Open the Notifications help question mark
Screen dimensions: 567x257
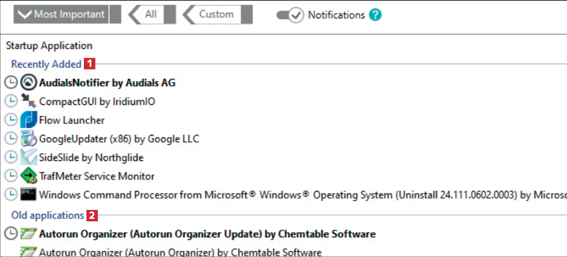pyautogui.click(x=375, y=15)
